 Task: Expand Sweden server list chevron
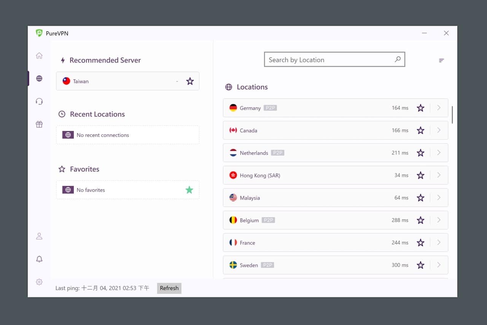pyautogui.click(x=439, y=265)
